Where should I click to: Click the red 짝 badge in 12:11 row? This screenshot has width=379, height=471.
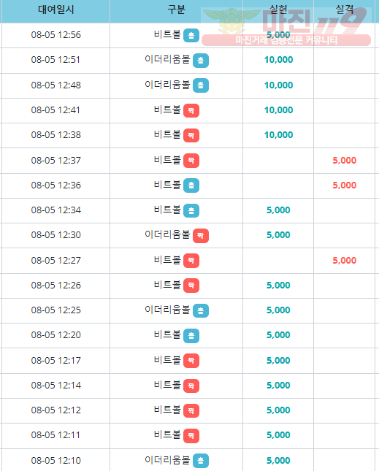[x=191, y=436]
